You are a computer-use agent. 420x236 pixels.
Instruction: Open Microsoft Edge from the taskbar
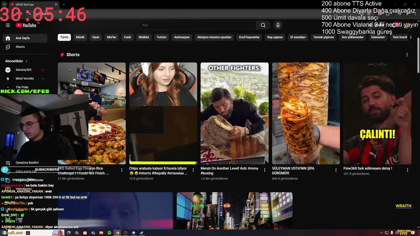pyautogui.click(x=69, y=233)
